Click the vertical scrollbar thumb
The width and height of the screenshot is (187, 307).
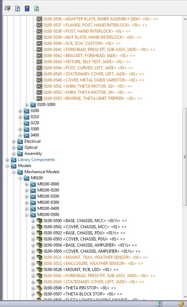tap(185, 157)
